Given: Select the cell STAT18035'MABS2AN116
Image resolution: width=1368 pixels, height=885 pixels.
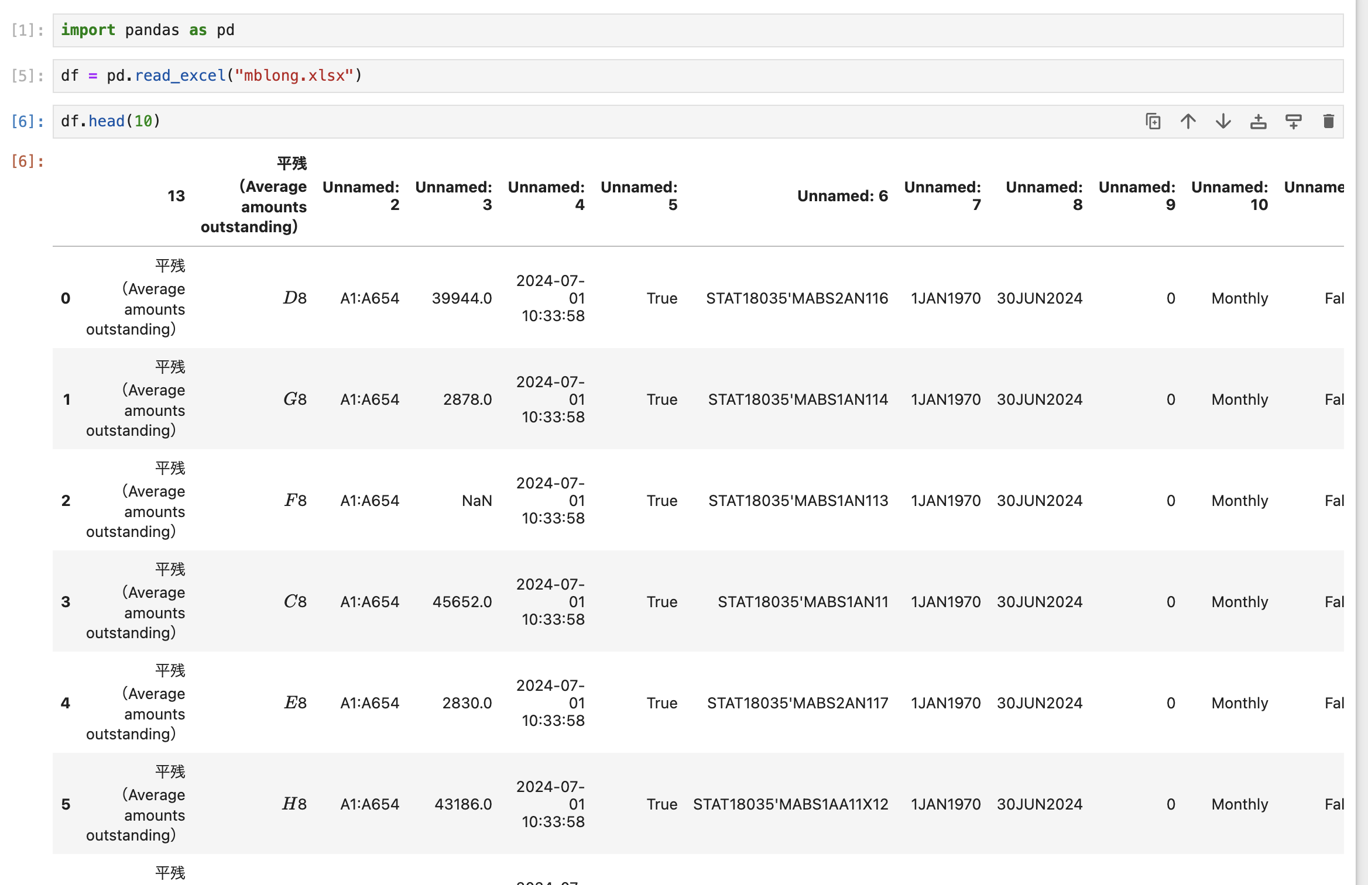Looking at the screenshot, I should tap(797, 298).
